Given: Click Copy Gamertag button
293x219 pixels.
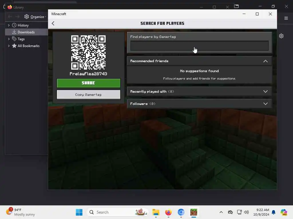Looking at the screenshot, I should [88, 95].
